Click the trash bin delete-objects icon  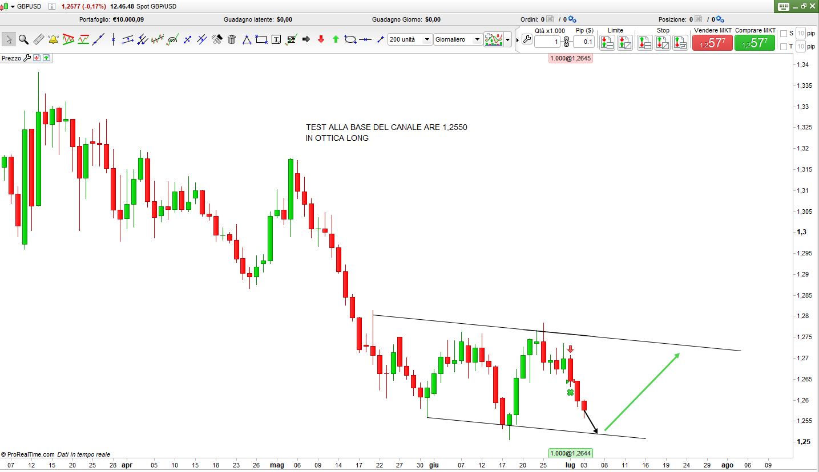(232, 39)
